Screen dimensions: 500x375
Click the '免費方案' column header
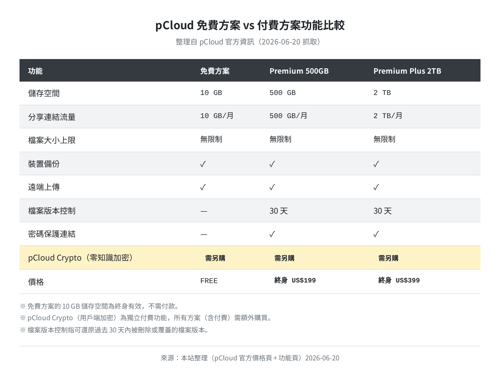(215, 71)
